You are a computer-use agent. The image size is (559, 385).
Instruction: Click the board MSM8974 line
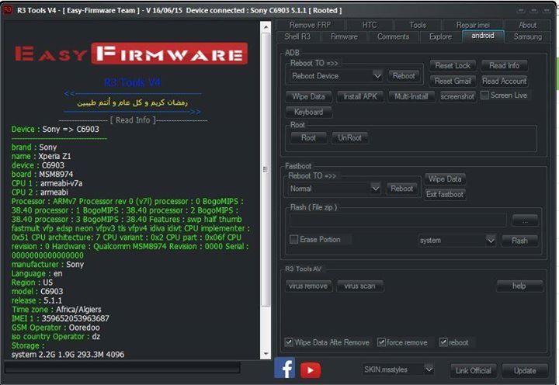[42, 174]
